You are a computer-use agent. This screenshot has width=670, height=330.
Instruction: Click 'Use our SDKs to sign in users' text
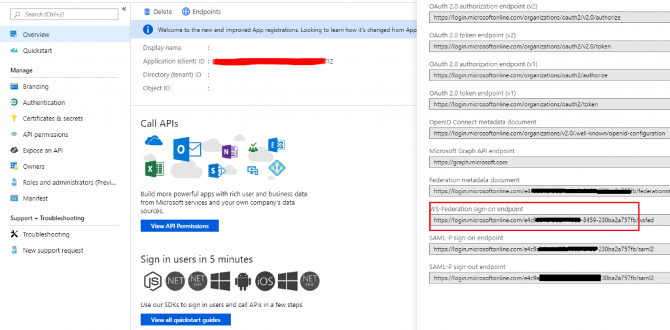tap(221, 304)
